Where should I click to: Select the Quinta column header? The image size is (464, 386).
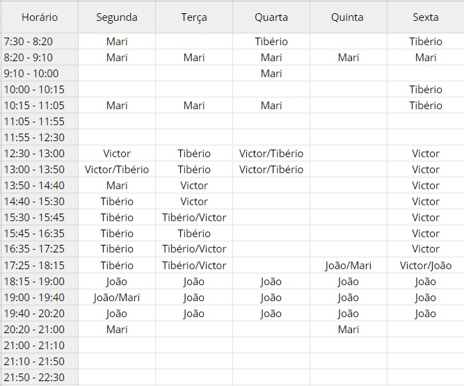pos(349,17)
